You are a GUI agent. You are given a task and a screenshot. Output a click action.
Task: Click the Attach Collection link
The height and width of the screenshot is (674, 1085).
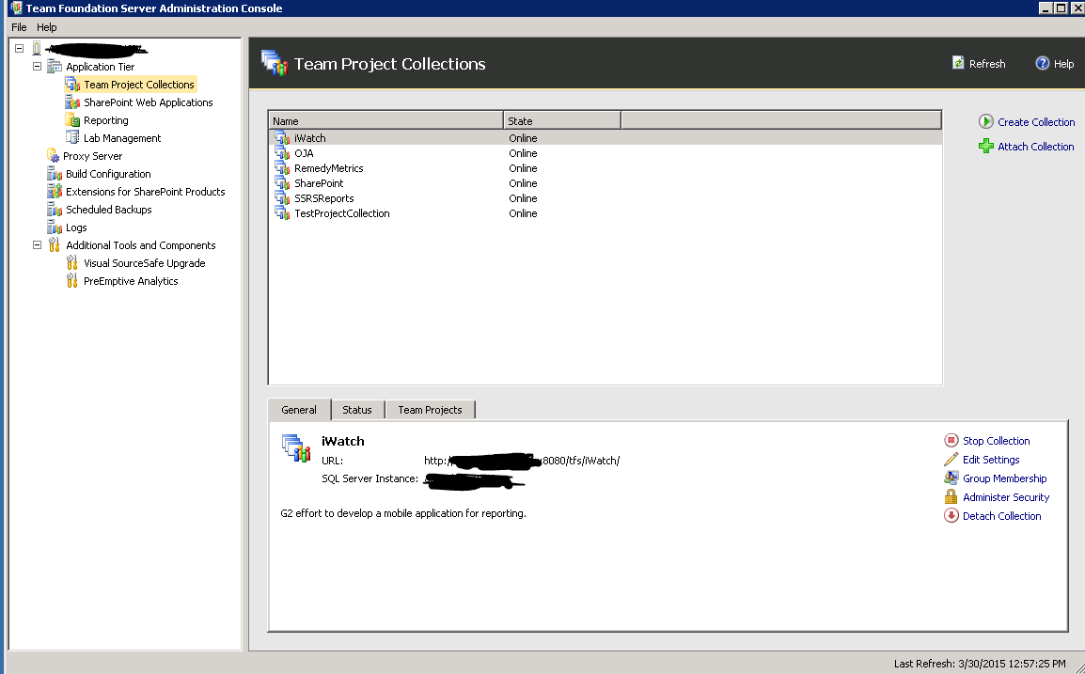pyautogui.click(x=1036, y=146)
